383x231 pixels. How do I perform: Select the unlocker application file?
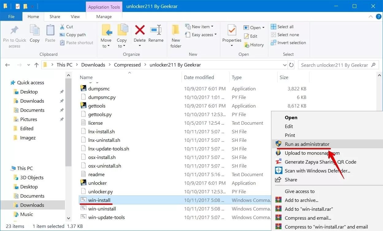click(97, 183)
